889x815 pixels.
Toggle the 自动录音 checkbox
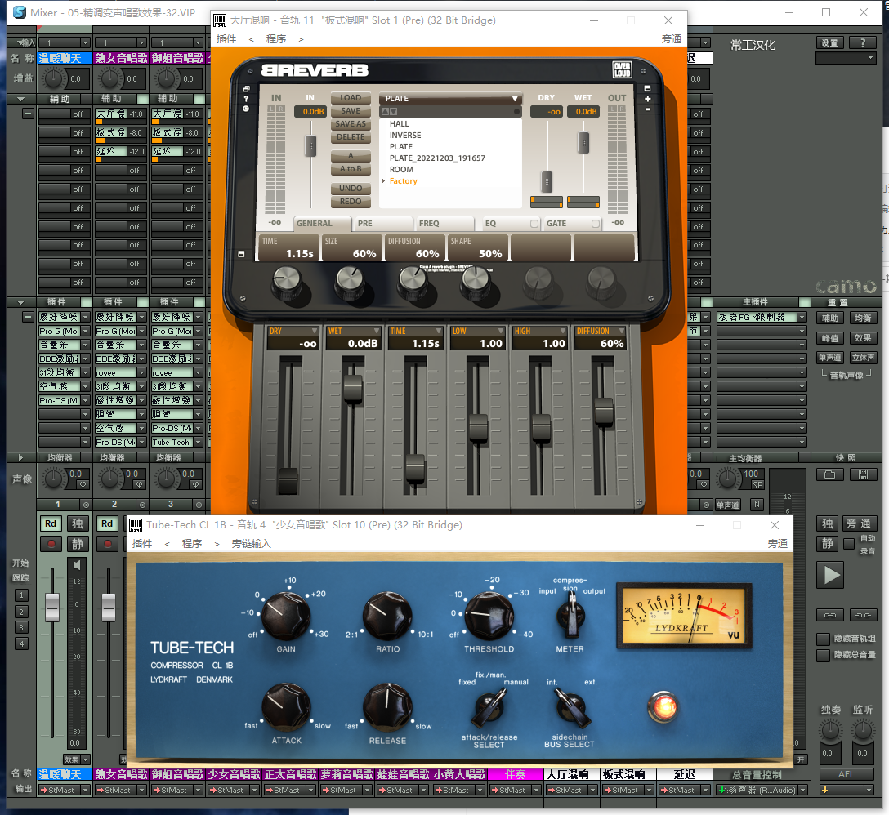(x=849, y=544)
